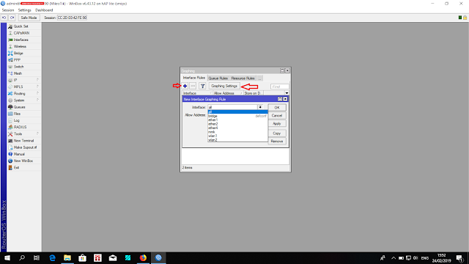
Task: Select 'all' in interface list
Action: pyautogui.click(x=237, y=112)
